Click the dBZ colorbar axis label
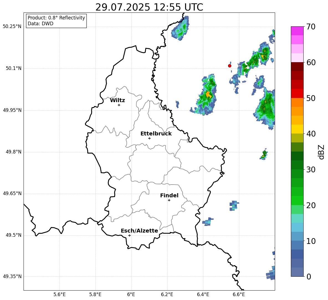 [321, 152]
